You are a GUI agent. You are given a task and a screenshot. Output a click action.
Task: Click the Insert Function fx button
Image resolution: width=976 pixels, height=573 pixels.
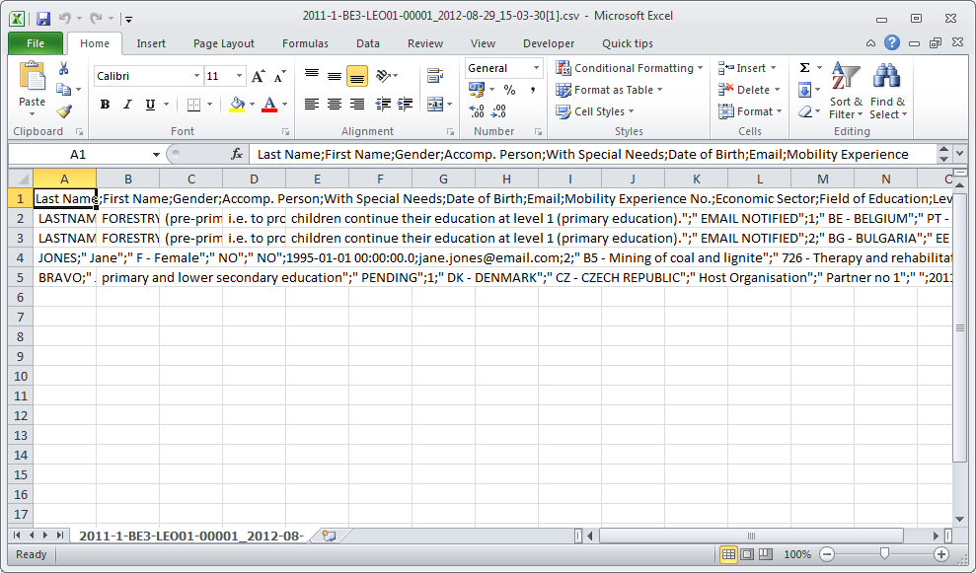pyautogui.click(x=237, y=154)
